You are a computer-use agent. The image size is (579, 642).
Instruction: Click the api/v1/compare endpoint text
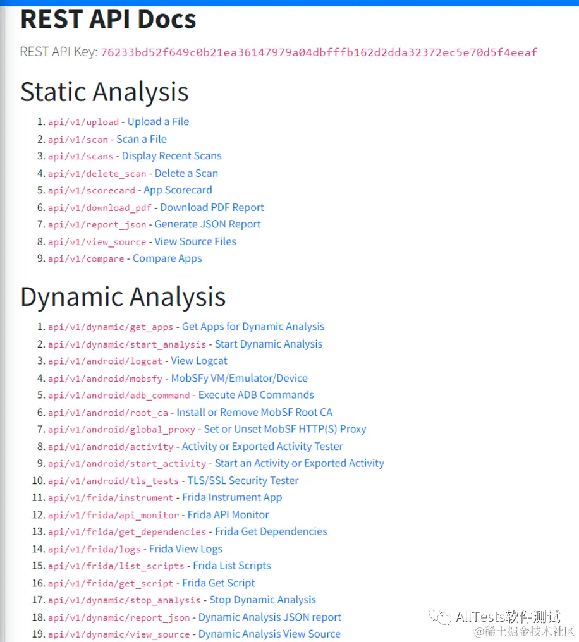point(86,259)
